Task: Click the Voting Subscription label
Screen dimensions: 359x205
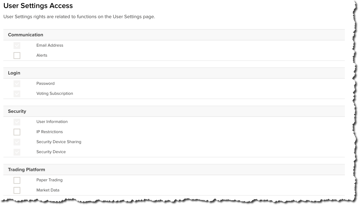Action: 55,93
